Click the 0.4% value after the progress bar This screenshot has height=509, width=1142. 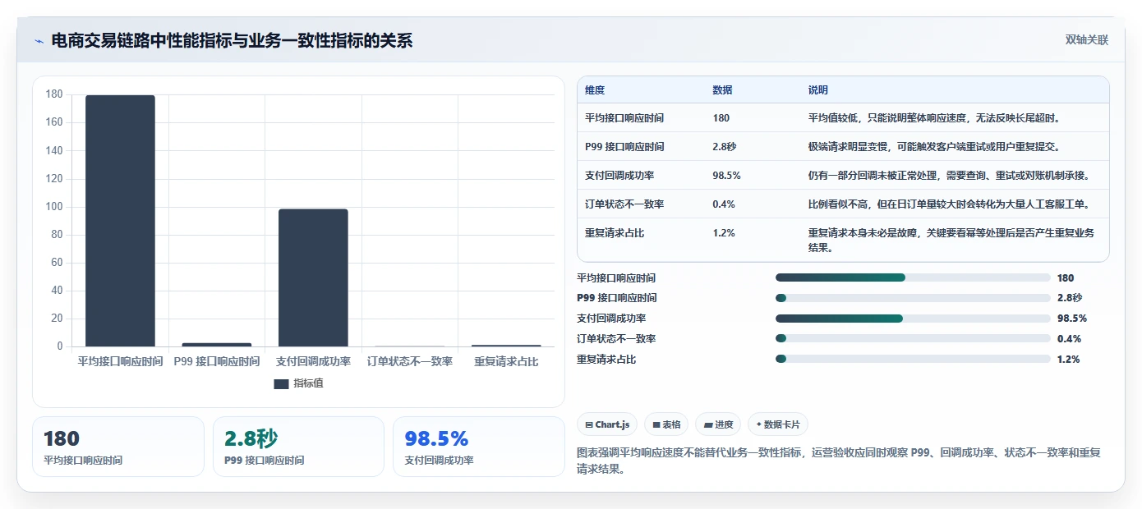coord(1069,339)
